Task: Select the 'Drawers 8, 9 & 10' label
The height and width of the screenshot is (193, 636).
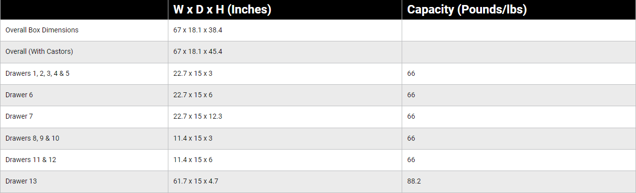Action: click(32, 138)
